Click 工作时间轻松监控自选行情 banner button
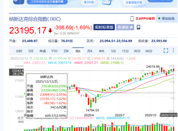This screenshot has height=131, width=178. tap(47, 2)
